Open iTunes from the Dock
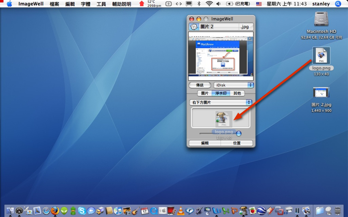The image size is (348, 217). pyautogui.click(x=118, y=211)
